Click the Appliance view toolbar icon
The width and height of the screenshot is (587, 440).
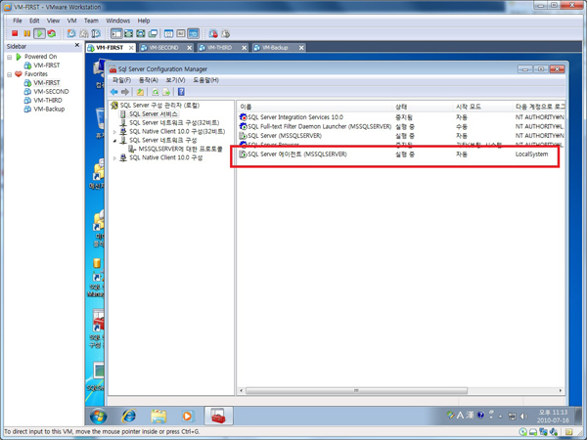point(181,33)
